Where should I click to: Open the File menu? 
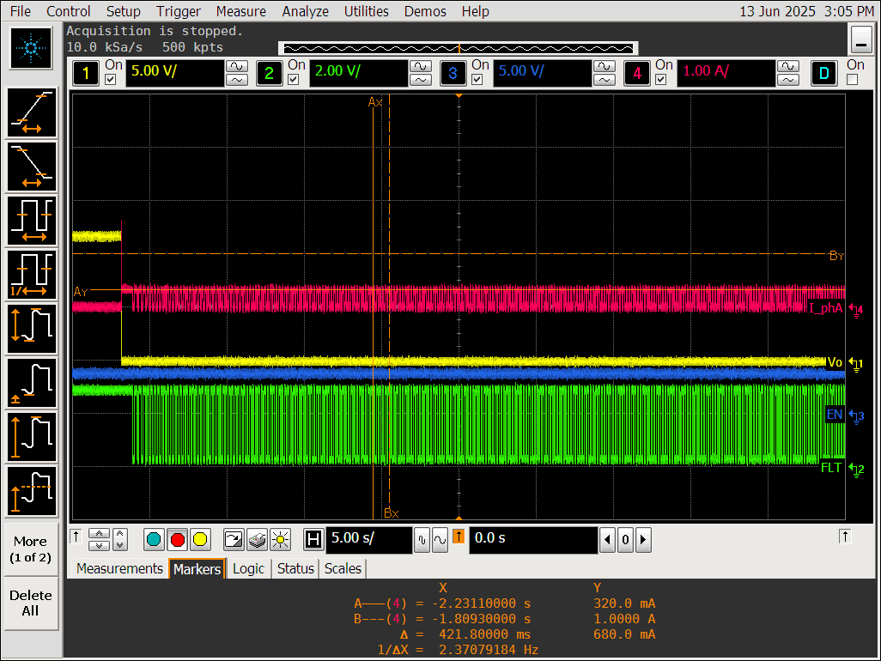[x=21, y=11]
